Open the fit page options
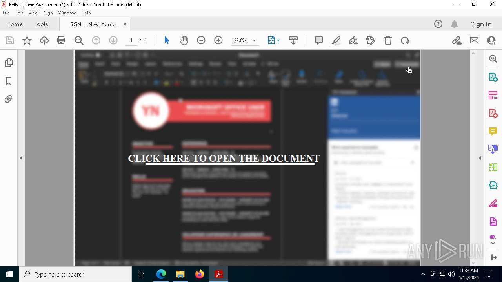502x282 pixels. tap(273, 40)
